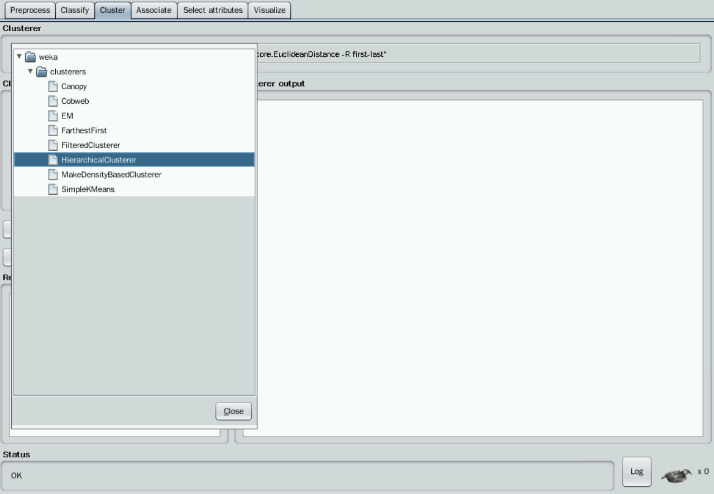
Task: Open the Log window
Action: pyautogui.click(x=636, y=472)
